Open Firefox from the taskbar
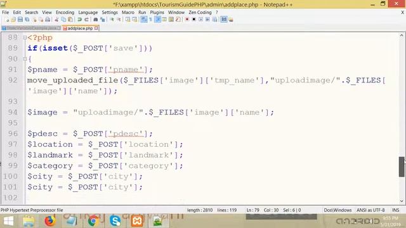The width and height of the screenshot is (406, 228). point(50,221)
